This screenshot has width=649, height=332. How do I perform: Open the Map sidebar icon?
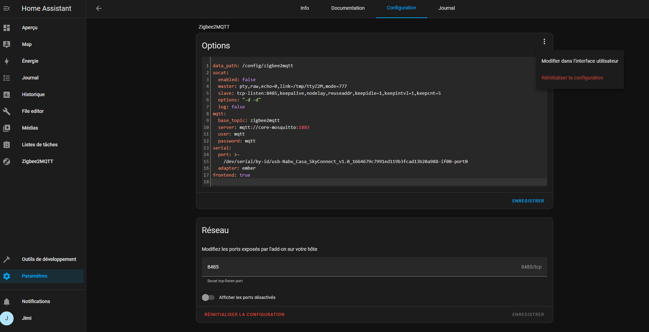tap(7, 44)
